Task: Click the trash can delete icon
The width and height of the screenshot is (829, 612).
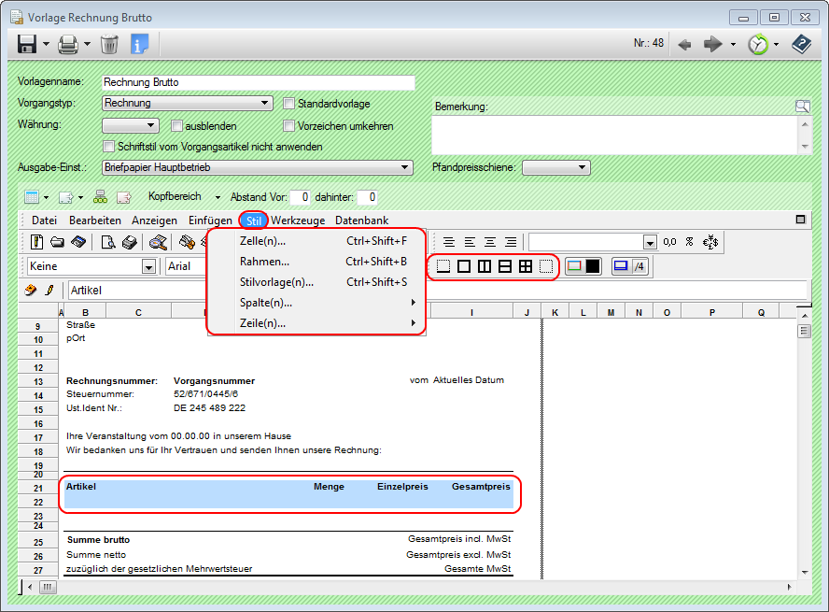Action: pos(109,44)
